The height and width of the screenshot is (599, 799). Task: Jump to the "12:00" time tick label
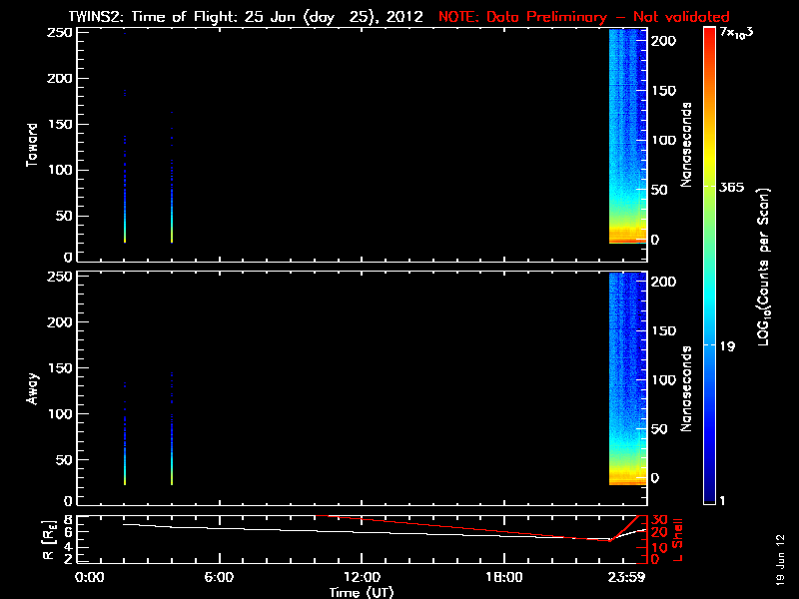[x=362, y=577]
